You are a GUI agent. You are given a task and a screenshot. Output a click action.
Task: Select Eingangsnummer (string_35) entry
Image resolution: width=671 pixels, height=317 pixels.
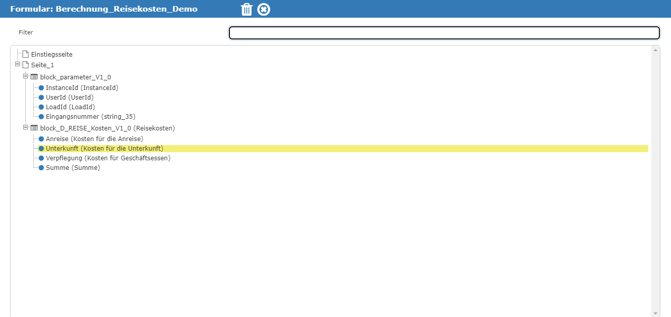(90, 116)
